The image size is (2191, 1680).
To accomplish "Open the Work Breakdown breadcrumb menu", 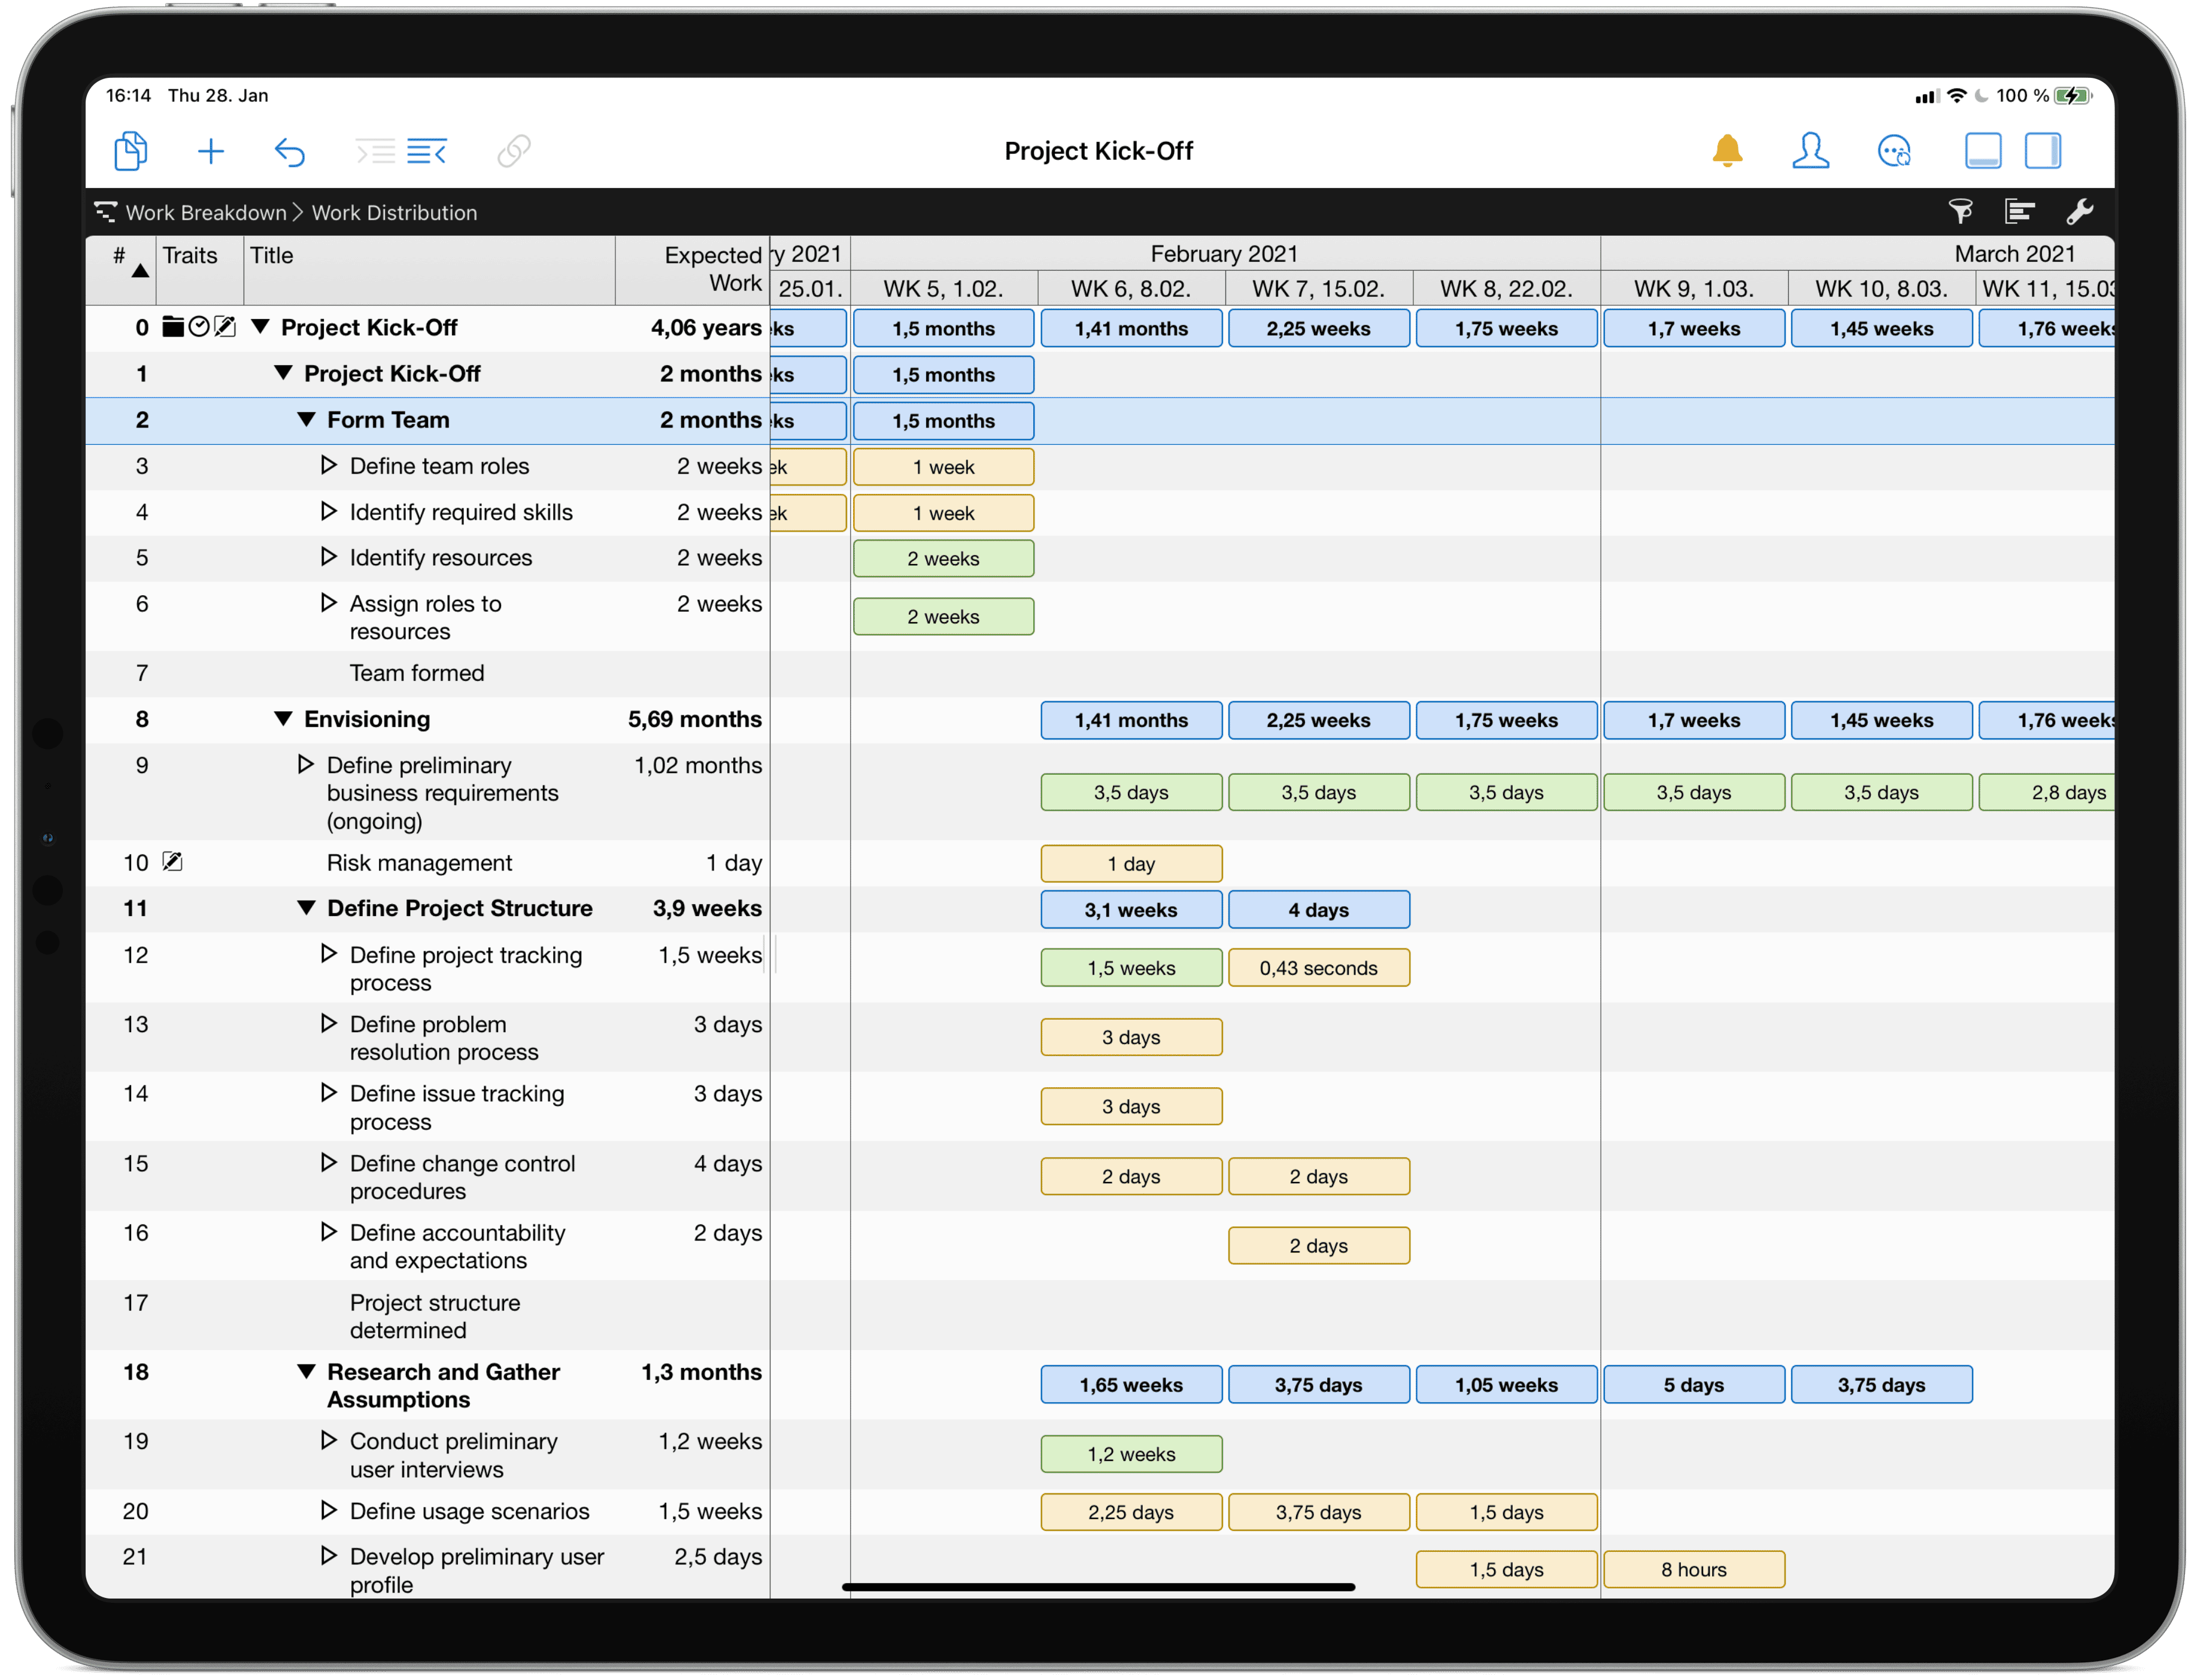I will click(205, 212).
